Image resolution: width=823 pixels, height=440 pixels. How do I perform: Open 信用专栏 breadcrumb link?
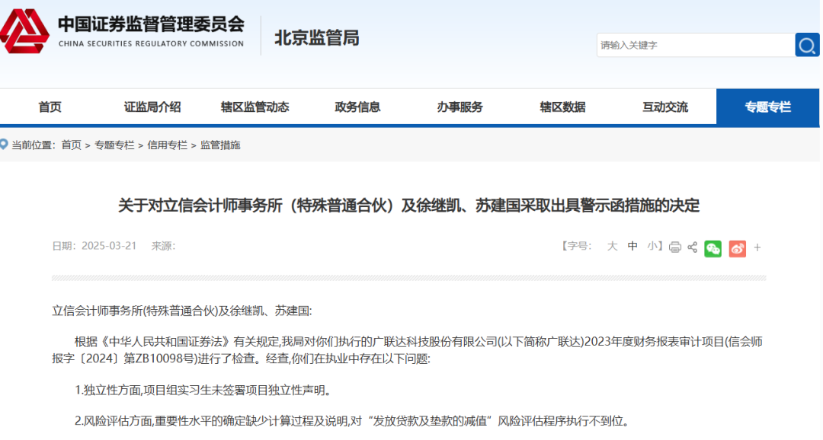click(x=167, y=145)
